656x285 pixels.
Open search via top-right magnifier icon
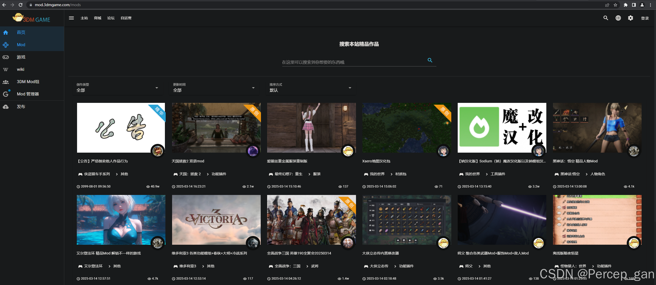click(606, 18)
